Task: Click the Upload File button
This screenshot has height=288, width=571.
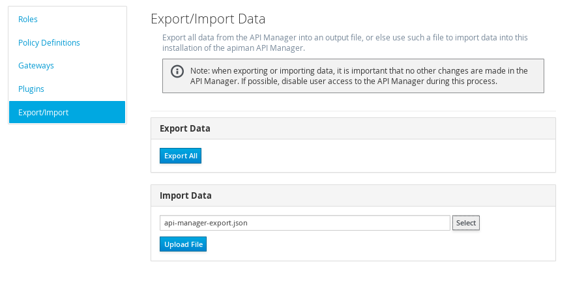Action: click(x=183, y=244)
